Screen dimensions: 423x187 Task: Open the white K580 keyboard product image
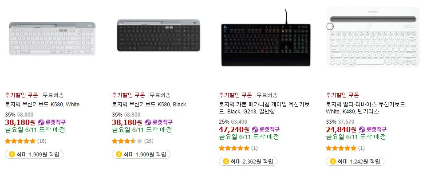(52, 39)
